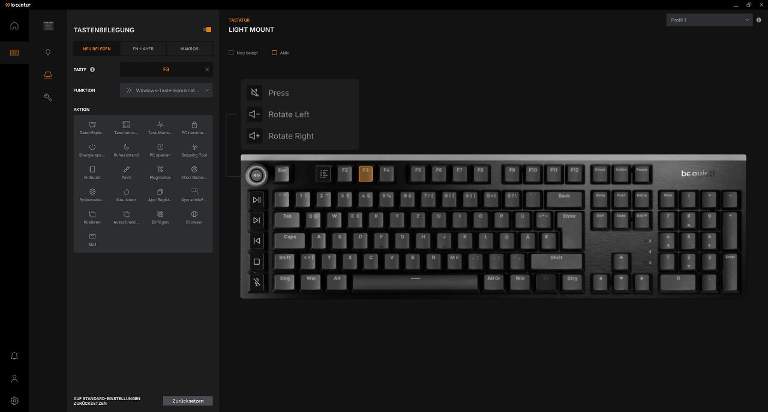The width and height of the screenshot is (768, 412).
Task: Select the previous track media key
Action: point(257,241)
